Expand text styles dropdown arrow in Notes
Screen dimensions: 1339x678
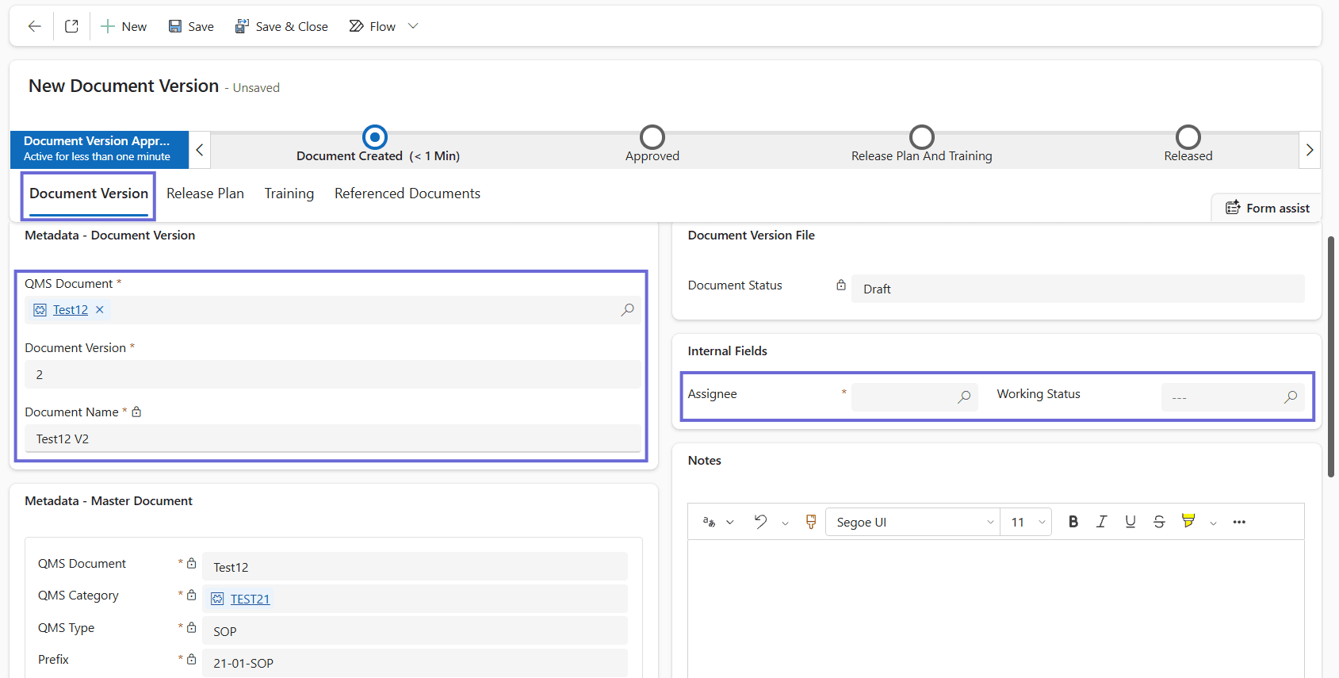coord(730,522)
